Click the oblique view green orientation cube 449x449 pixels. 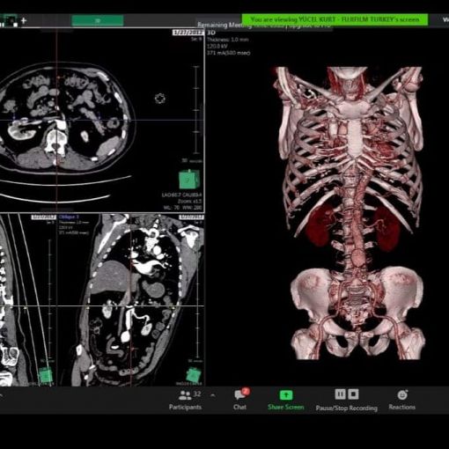pyautogui.click(x=194, y=375)
